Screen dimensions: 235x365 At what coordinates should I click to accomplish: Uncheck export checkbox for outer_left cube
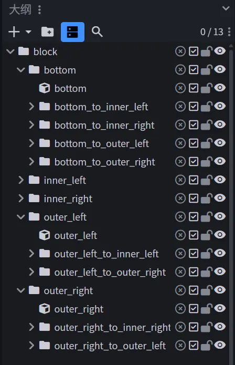click(194, 235)
